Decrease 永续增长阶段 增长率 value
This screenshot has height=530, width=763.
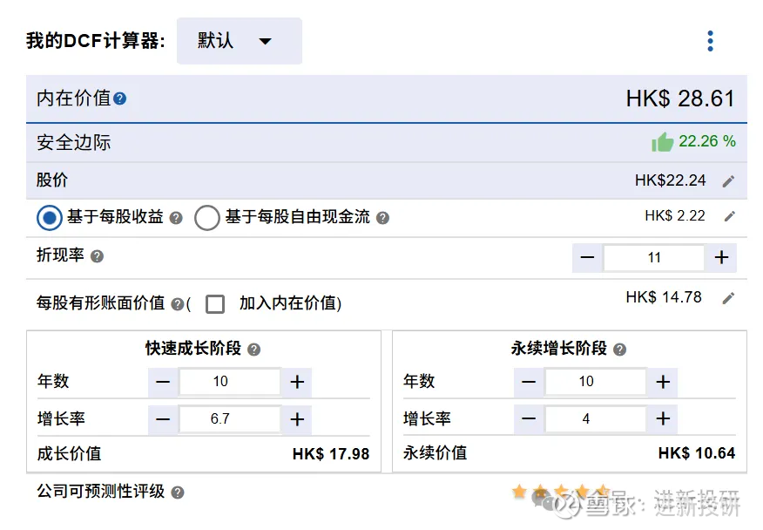click(529, 419)
